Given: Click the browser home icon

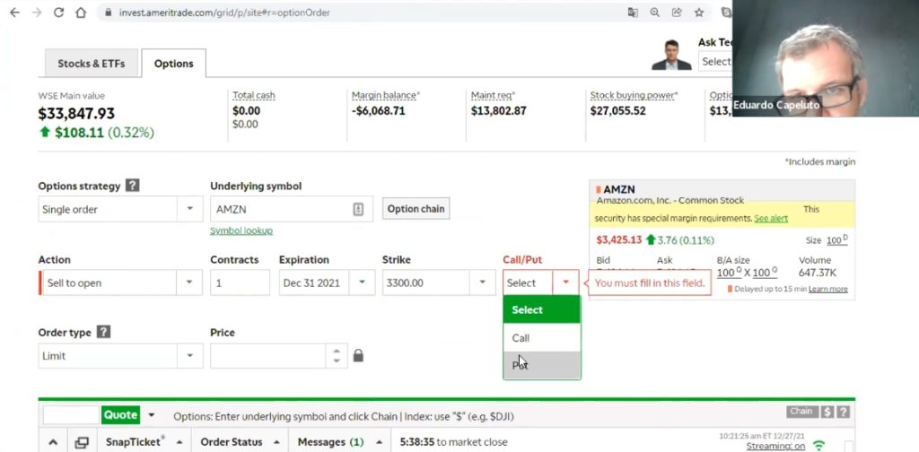Looking at the screenshot, I should 81,13.
